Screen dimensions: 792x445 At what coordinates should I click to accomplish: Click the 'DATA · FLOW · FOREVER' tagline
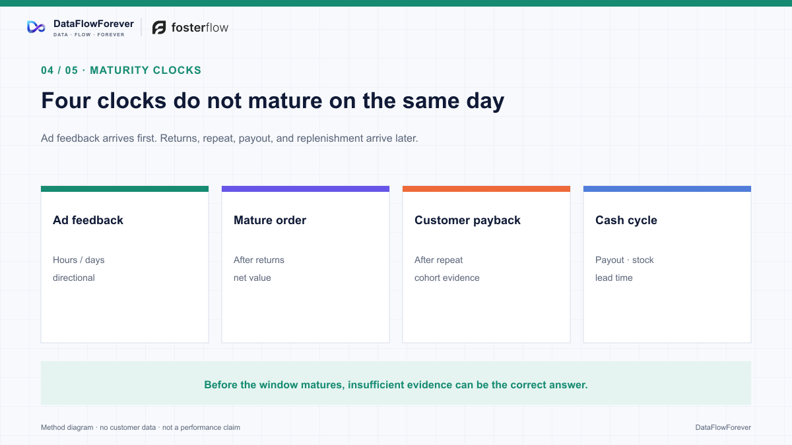pos(89,34)
